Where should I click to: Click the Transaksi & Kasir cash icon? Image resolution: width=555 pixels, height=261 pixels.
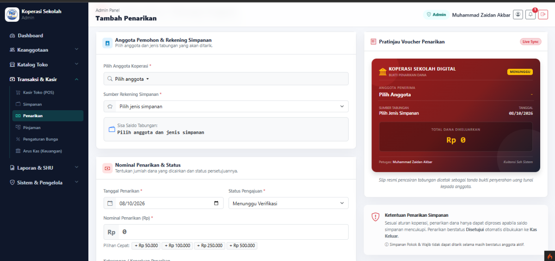12,79
